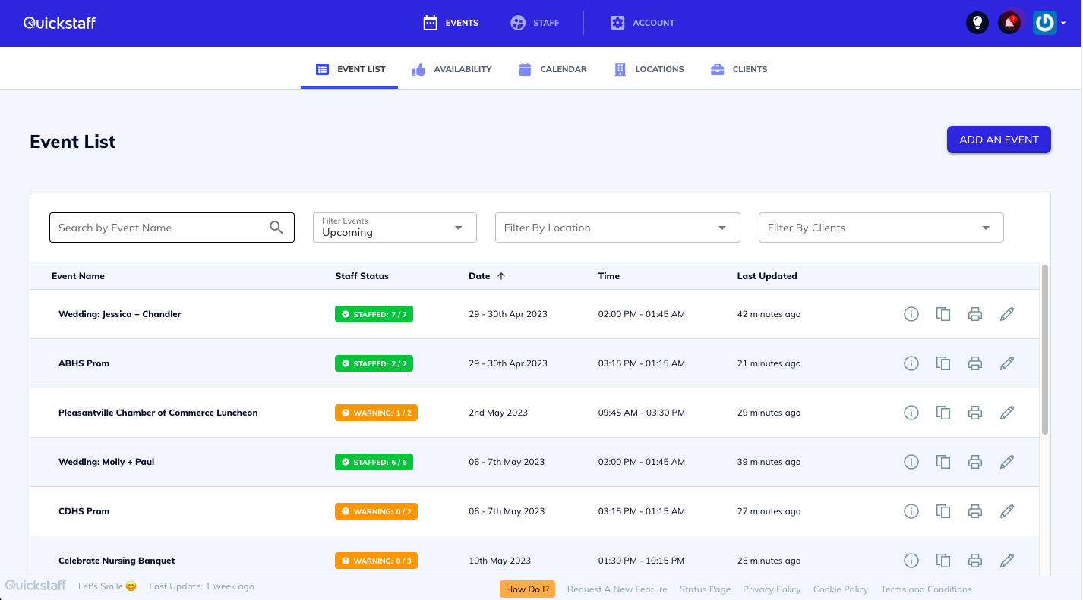Edit Celebrate Nursing Banquet with the pencil
1083x600 pixels.
click(x=1007, y=560)
